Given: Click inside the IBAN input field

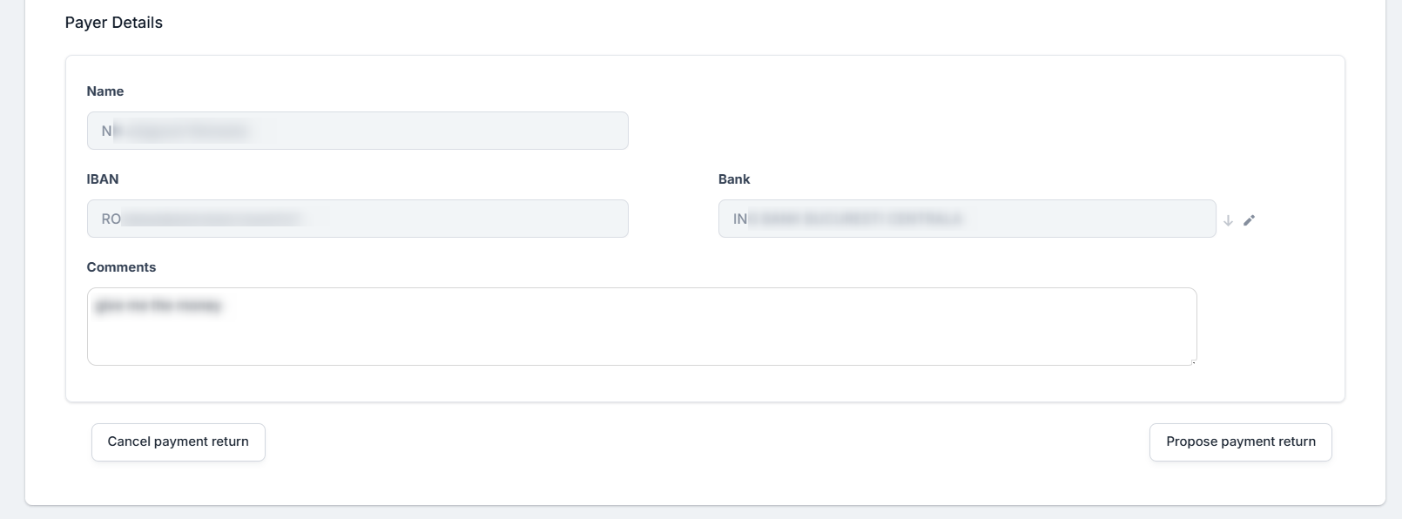Looking at the screenshot, I should [x=357, y=219].
